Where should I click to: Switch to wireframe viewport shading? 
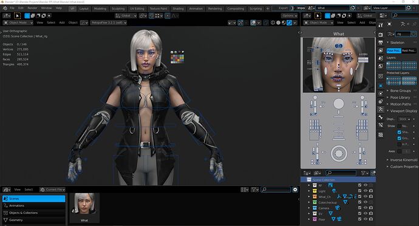click(273, 22)
